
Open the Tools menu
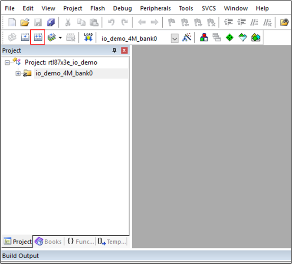point(186,8)
